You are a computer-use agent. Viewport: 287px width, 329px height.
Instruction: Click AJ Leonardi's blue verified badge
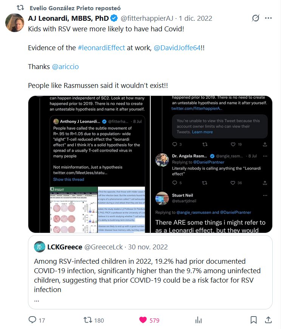point(115,18)
